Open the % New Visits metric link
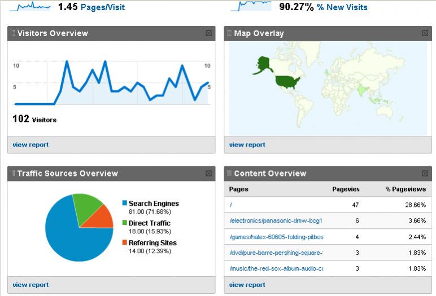The image size is (436, 296). tap(342, 7)
